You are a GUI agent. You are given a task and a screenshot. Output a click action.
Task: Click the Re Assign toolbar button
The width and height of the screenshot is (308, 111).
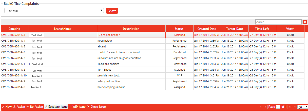(35, 107)
